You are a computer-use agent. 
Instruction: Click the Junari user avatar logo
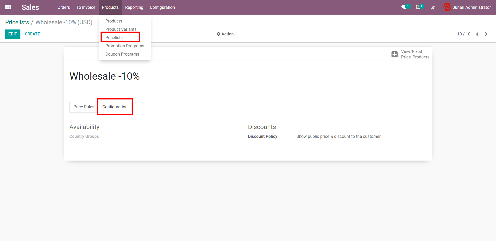point(447,7)
